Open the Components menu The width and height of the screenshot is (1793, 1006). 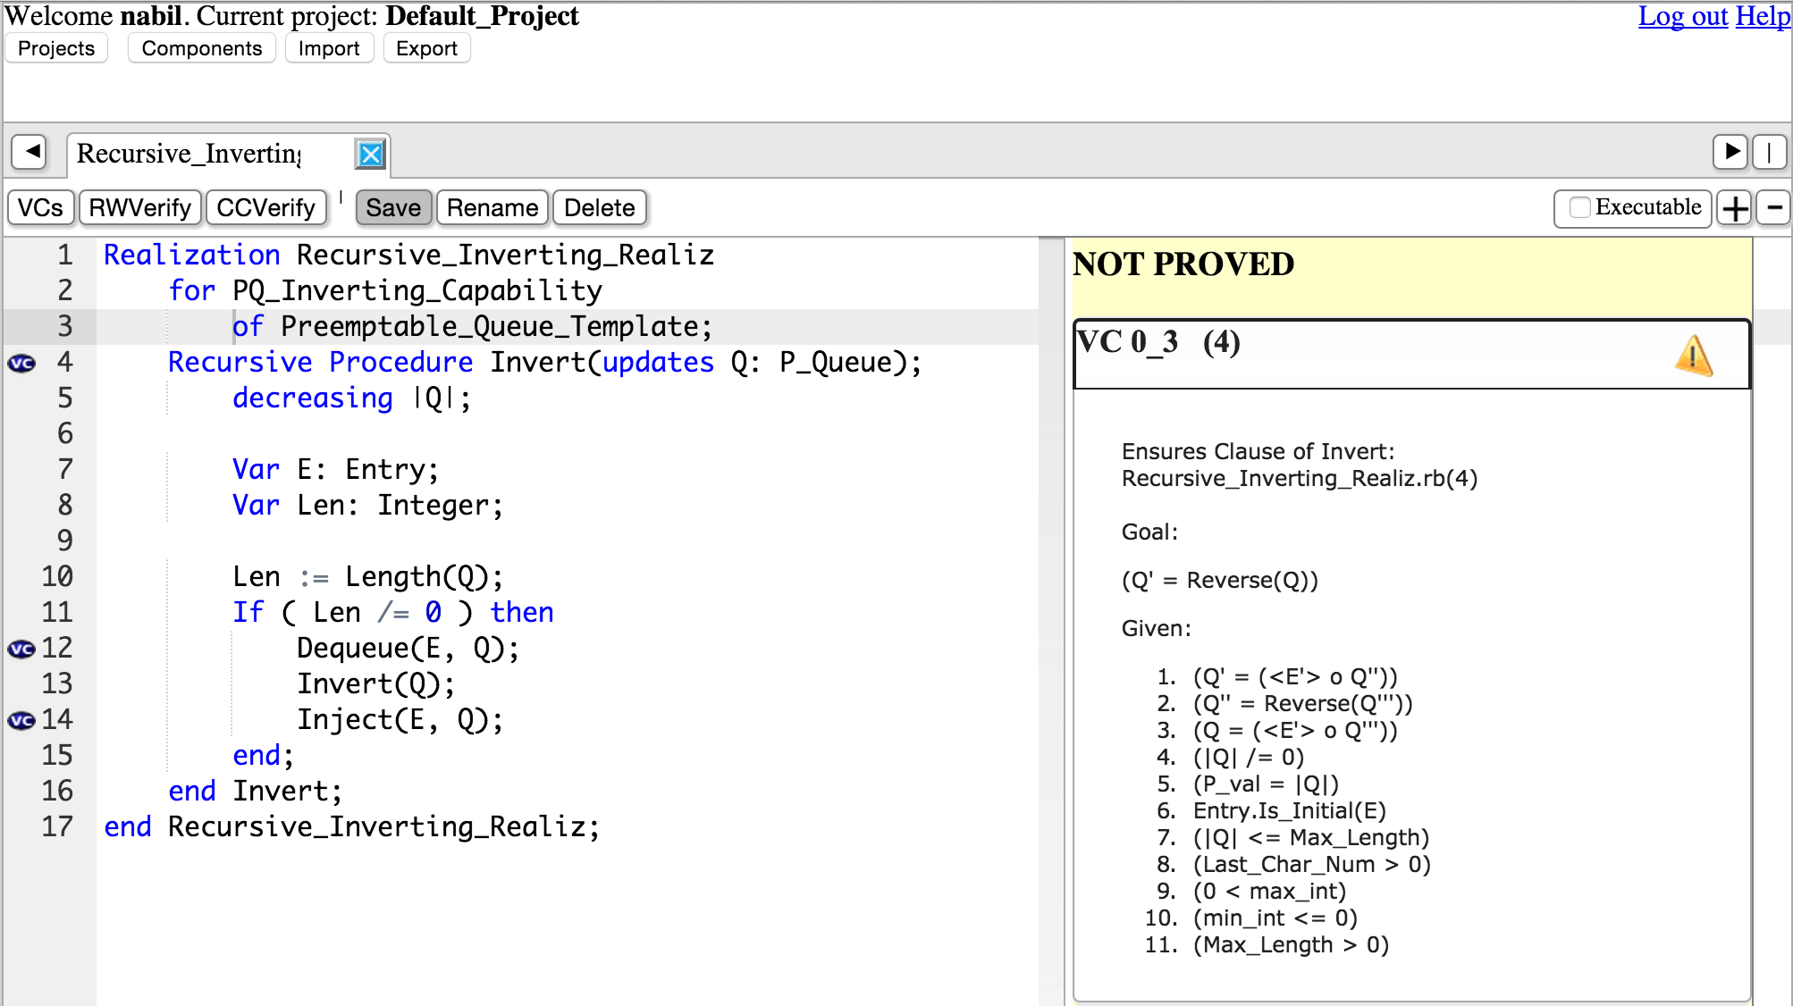pyautogui.click(x=202, y=48)
